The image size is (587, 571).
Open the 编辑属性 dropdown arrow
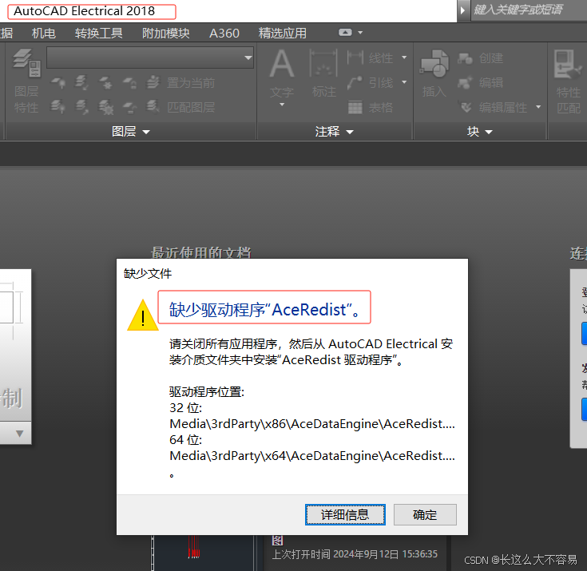[x=538, y=107]
